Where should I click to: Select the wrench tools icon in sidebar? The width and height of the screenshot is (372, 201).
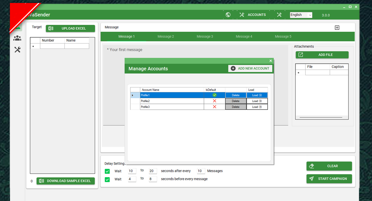tap(17, 50)
